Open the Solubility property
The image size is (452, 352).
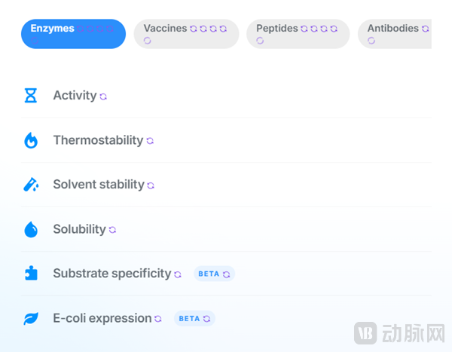click(79, 229)
